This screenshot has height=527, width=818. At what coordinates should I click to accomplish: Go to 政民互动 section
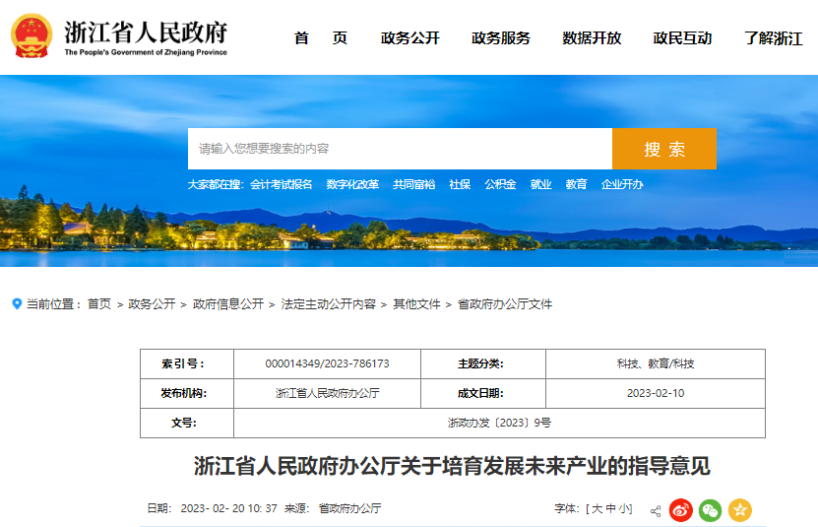pos(682,38)
